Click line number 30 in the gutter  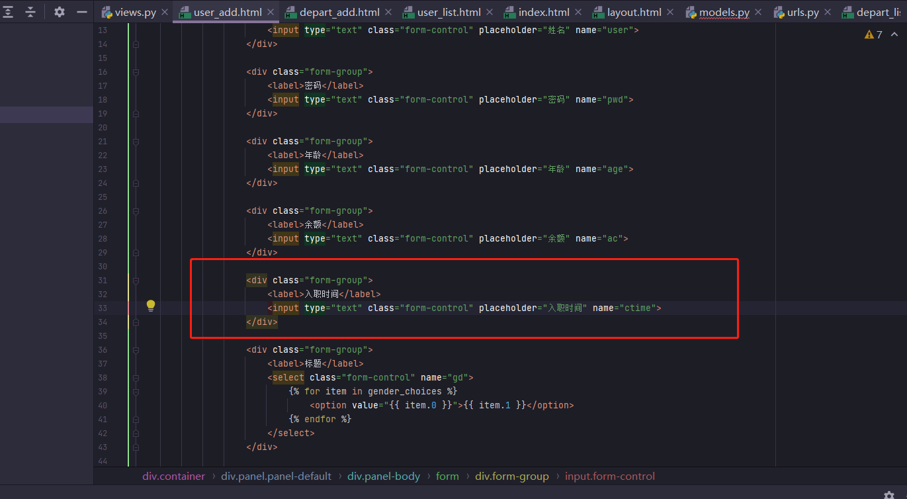(102, 266)
